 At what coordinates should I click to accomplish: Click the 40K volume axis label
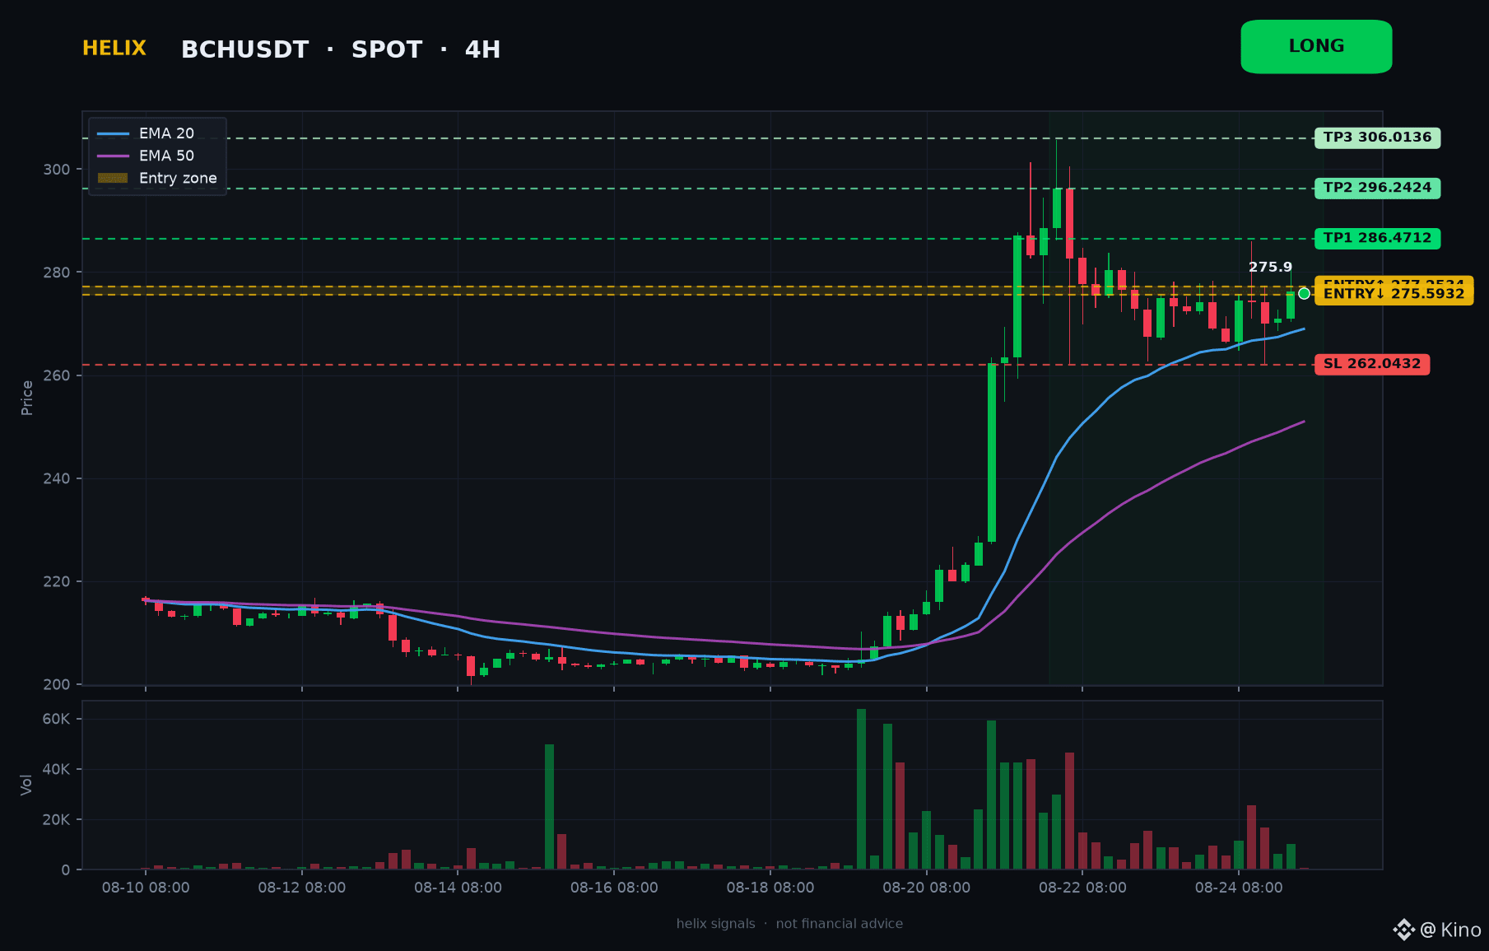57,769
